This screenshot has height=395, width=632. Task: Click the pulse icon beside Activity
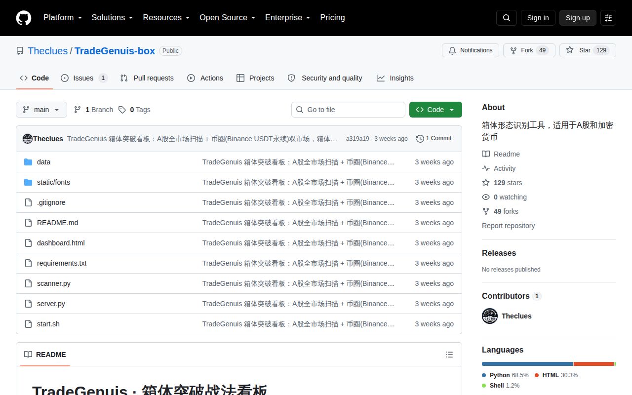[x=486, y=168]
